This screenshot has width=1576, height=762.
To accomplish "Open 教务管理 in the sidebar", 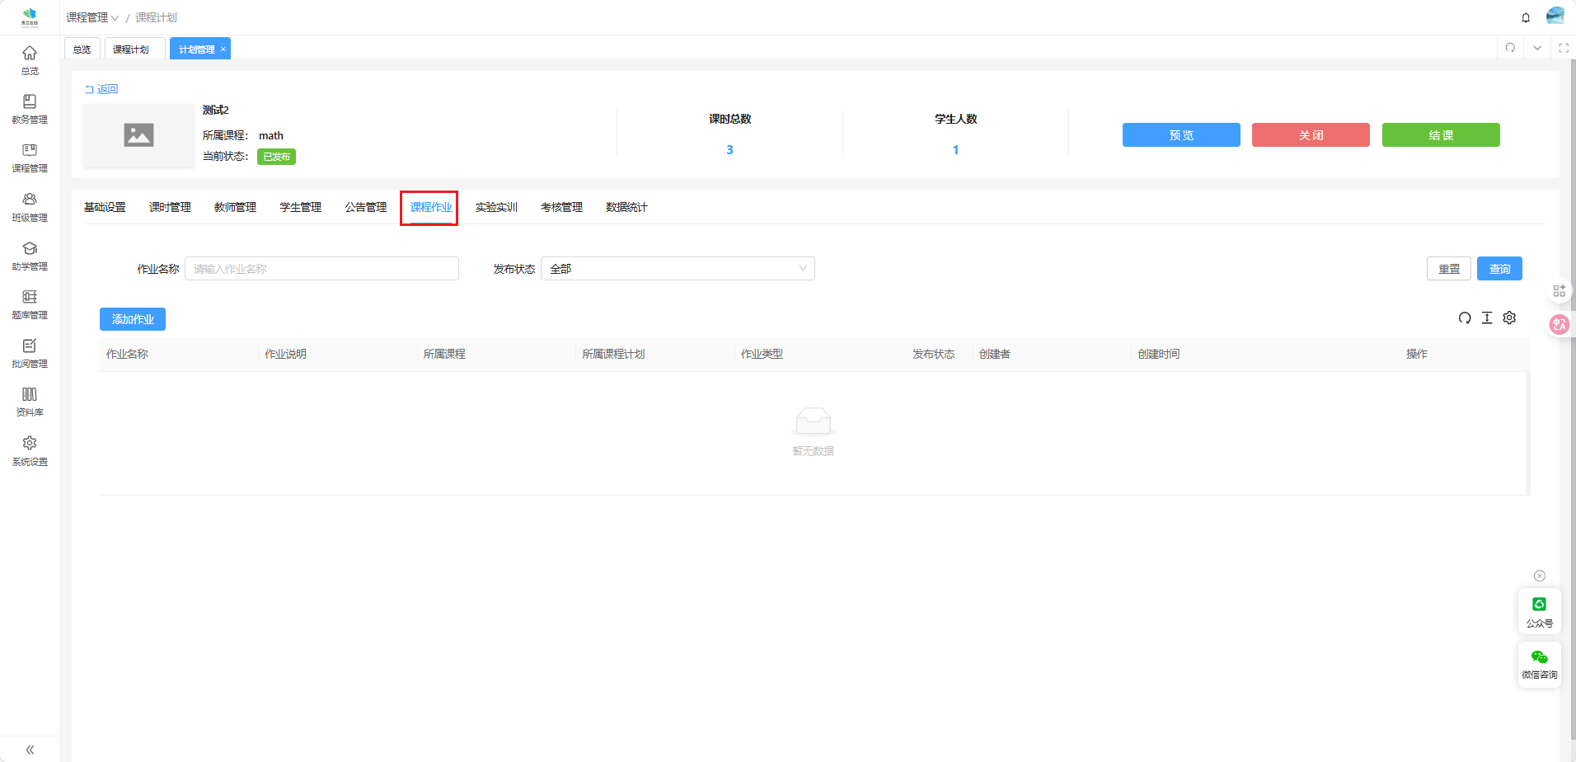I will pos(30,109).
